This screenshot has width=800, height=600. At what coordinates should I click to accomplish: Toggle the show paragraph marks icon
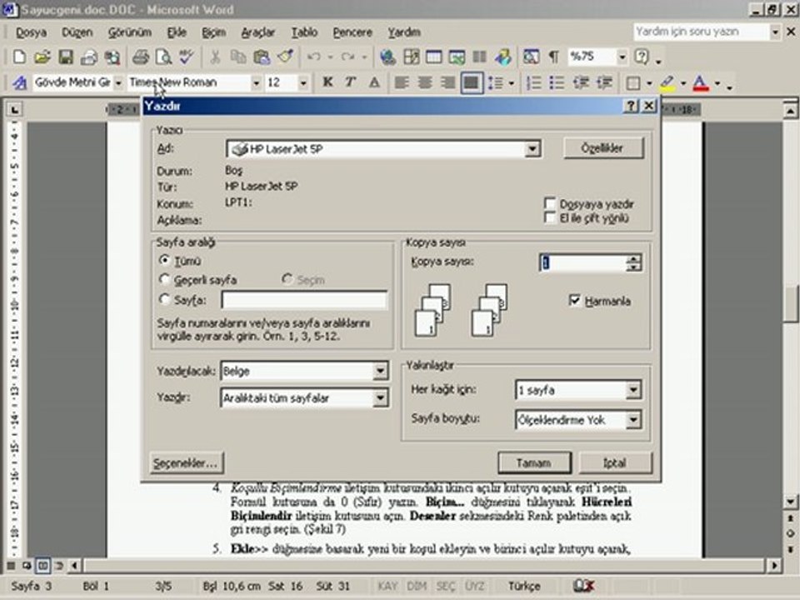(553, 57)
